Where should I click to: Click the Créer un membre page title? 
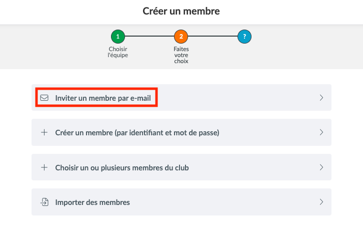[181, 11]
